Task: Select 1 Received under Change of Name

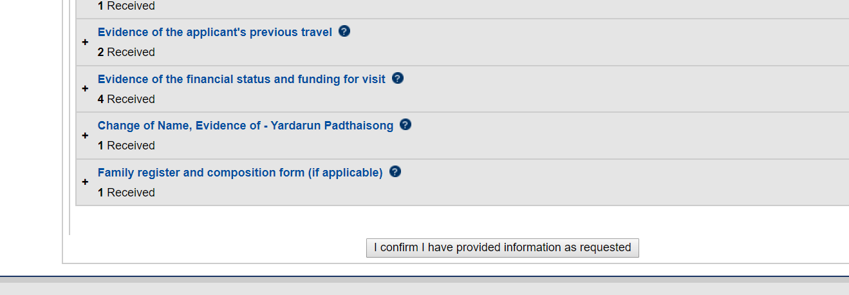Action: point(126,146)
